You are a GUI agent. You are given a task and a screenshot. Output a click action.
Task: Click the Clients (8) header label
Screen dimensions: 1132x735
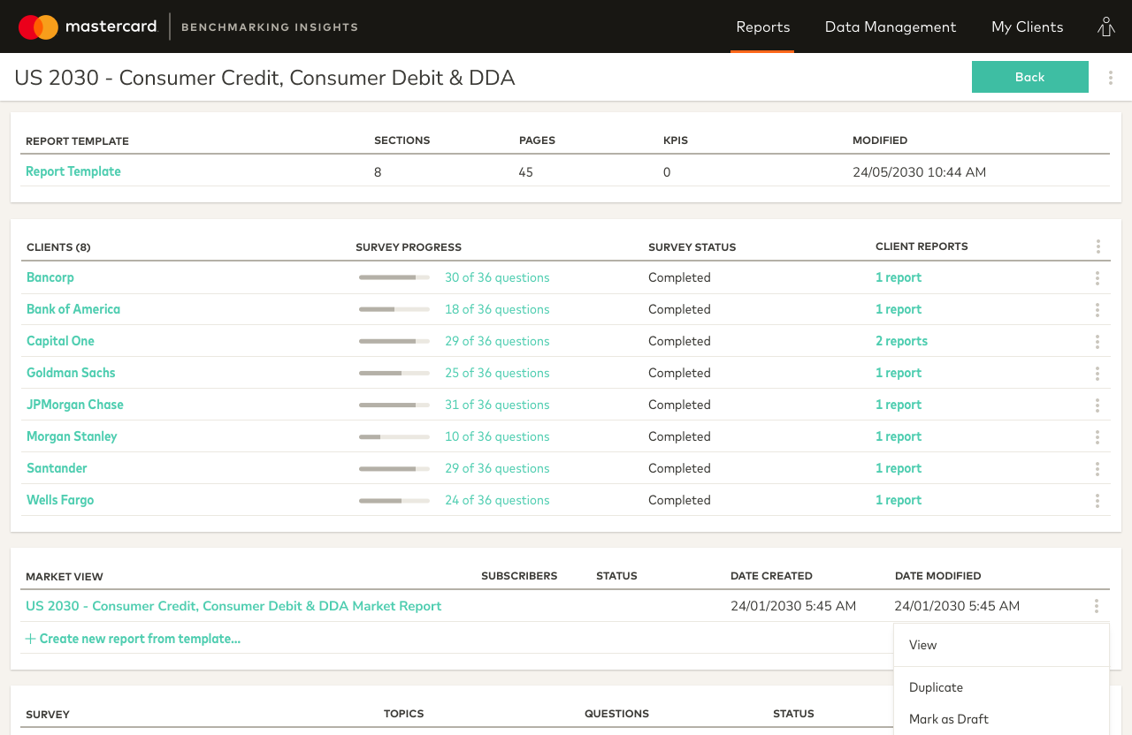58,247
